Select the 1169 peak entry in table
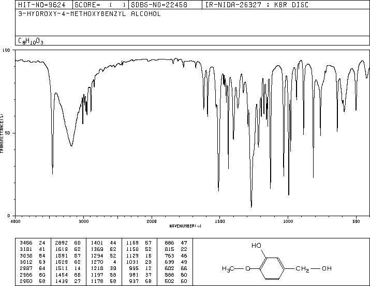Viewport: 370px width, 286px height. point(139,243)
